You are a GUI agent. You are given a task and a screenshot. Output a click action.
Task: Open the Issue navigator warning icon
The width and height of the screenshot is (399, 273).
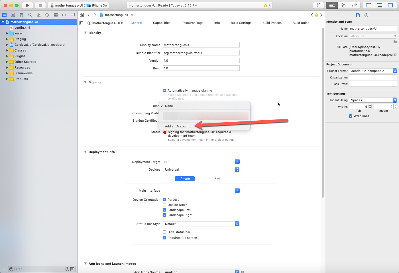38,15
